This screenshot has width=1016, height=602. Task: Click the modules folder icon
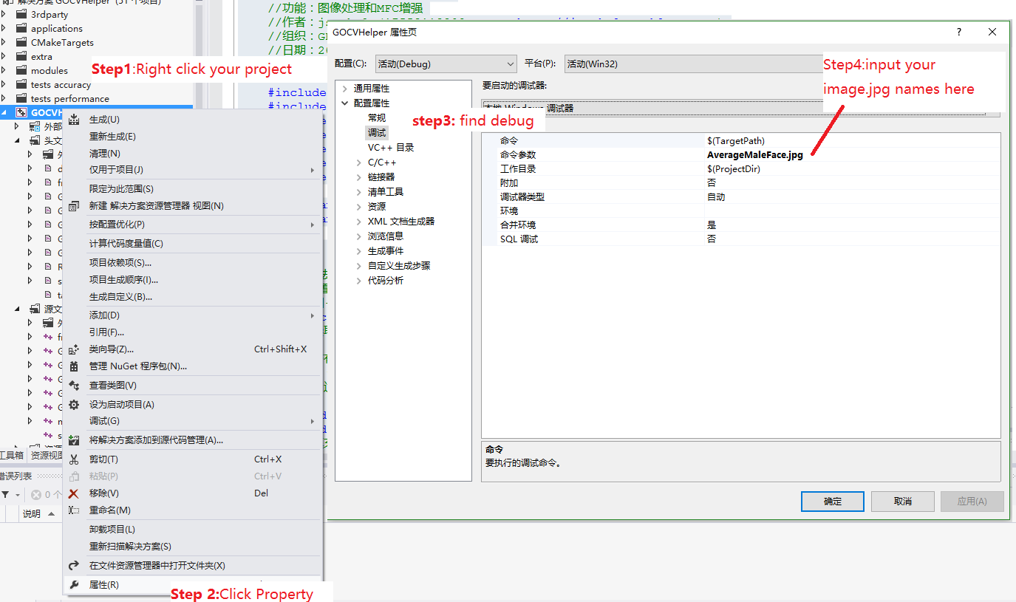point(21,71)
